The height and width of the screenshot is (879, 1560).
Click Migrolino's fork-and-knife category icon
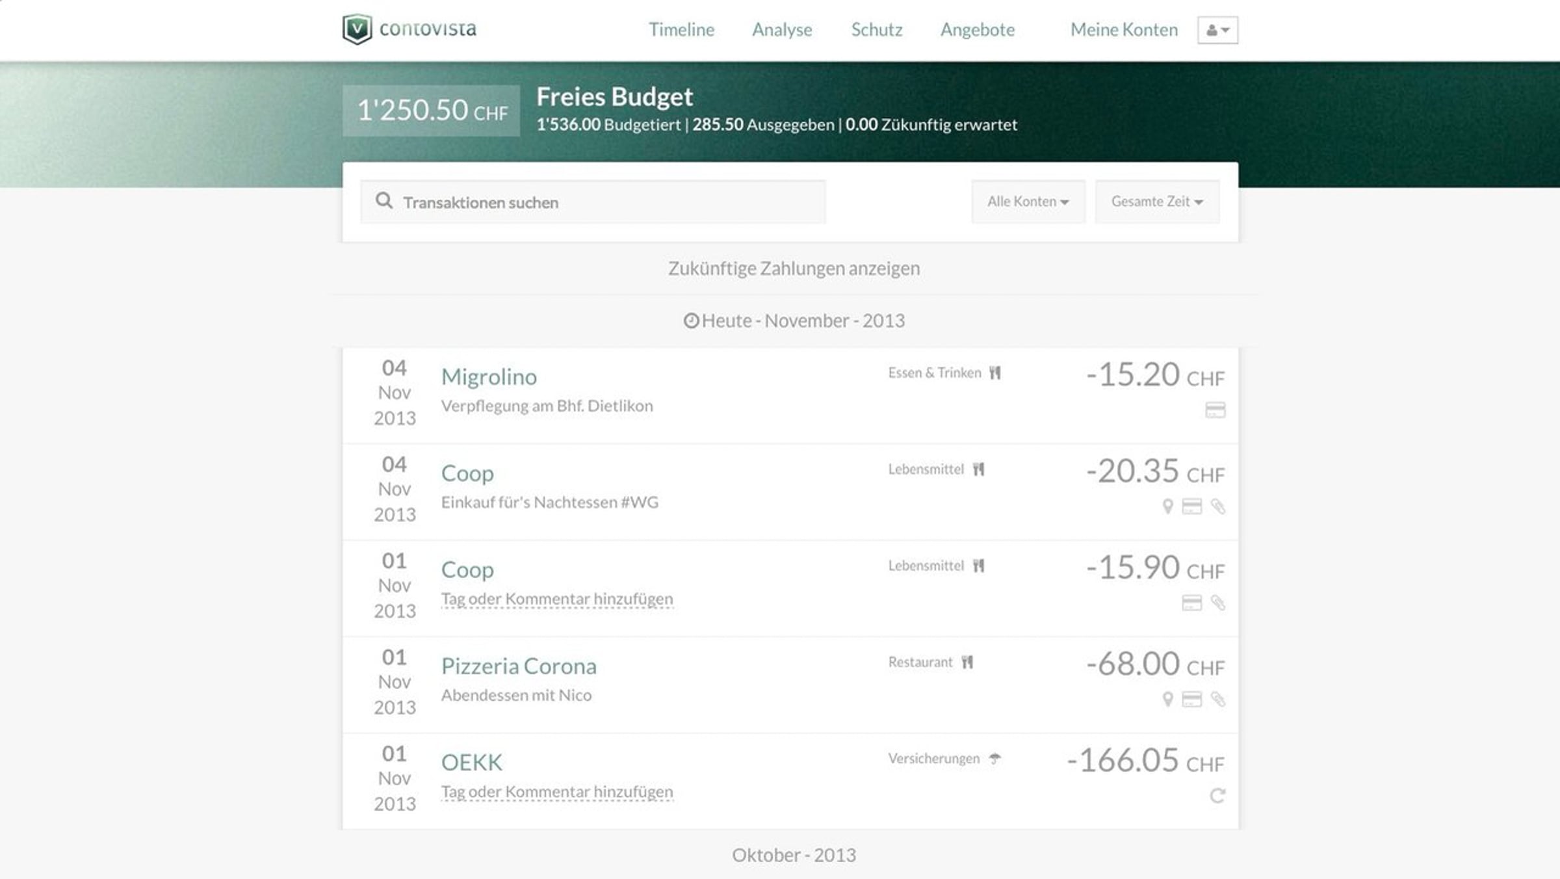click(995, 373)
